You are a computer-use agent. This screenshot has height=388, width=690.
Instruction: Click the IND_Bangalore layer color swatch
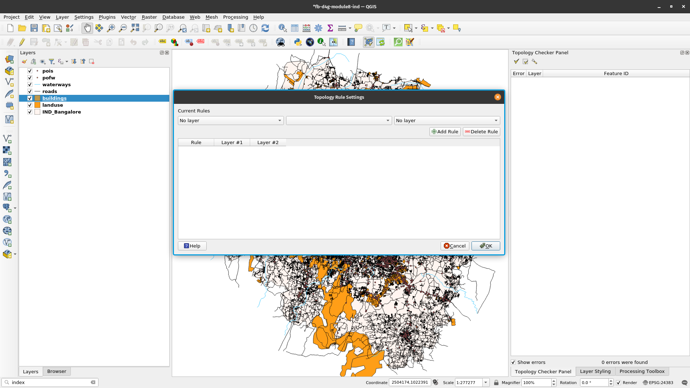click(37, 112)
